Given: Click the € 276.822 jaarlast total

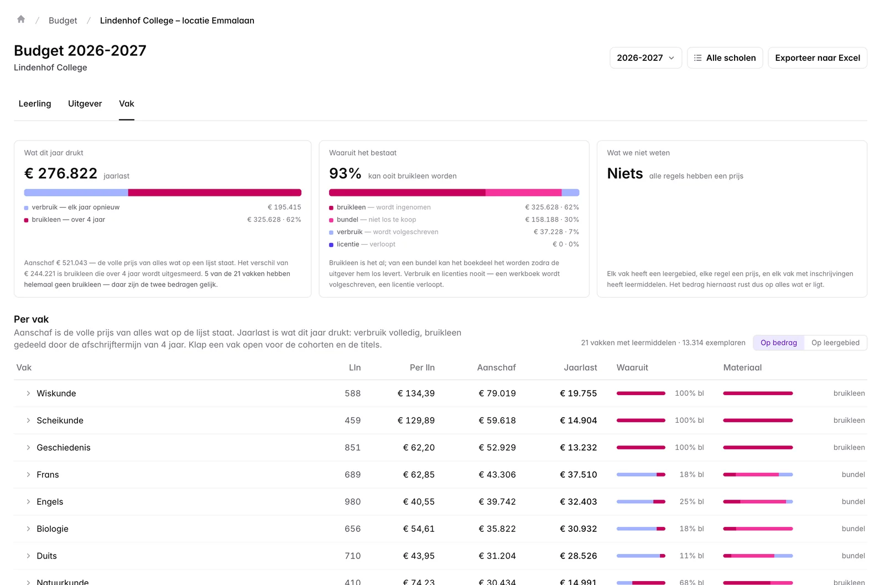Looking at the screenshot, I should (x=61, y=173).
